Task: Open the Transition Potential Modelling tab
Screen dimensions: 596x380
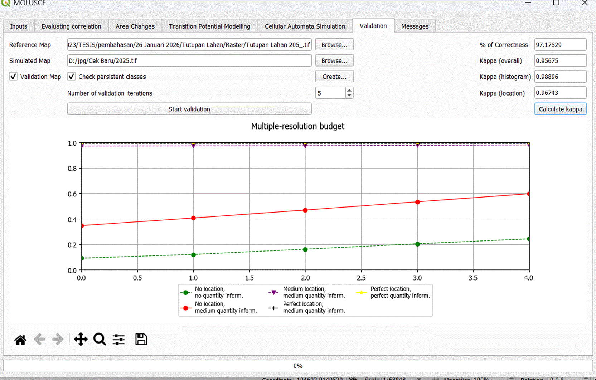Action: click(x=209, y=26)
